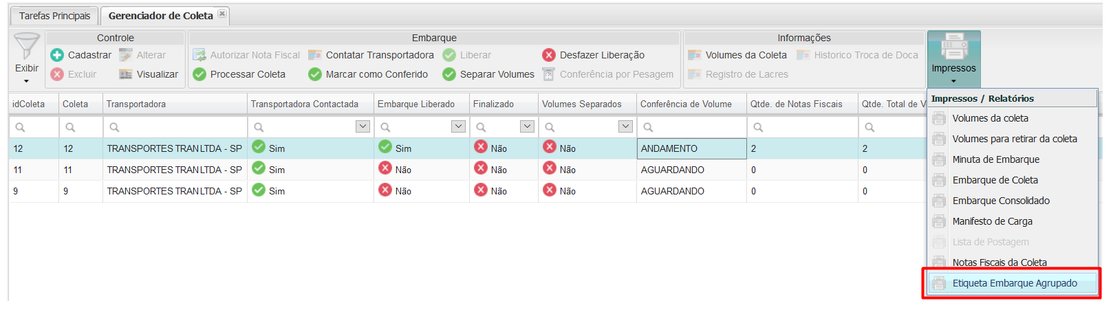Click the Cadastrar green plus icon
The image size is (1113, 314).
[x=57, y=55]
